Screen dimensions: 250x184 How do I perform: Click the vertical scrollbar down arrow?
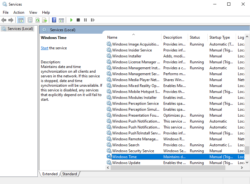coord(247,162)
